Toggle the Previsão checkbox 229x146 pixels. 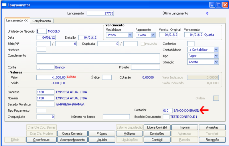143,44
